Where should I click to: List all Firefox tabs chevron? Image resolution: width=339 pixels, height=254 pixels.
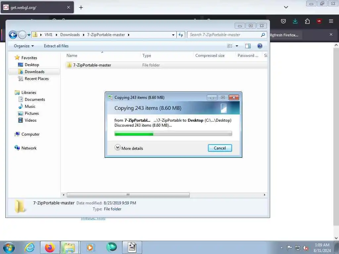click(x=286, y=7)
